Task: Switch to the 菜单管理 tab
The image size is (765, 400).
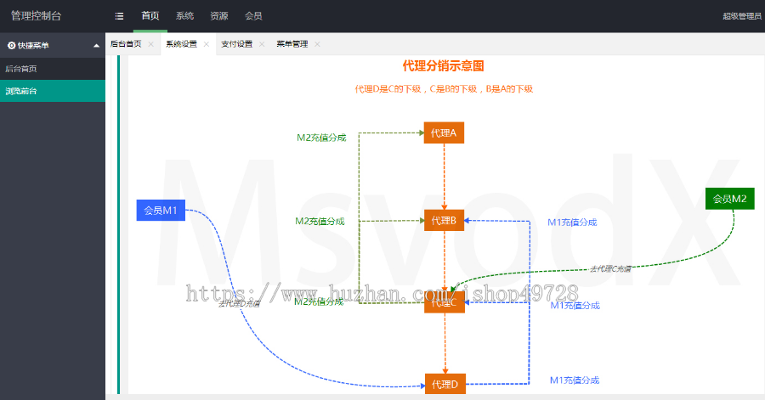Action: (292, 44)
